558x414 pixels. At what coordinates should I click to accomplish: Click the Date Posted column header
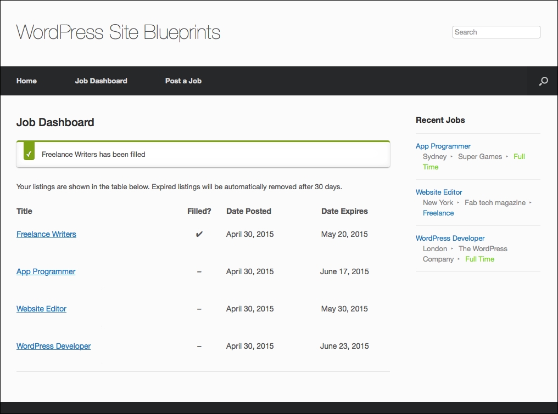coord(249,211)
